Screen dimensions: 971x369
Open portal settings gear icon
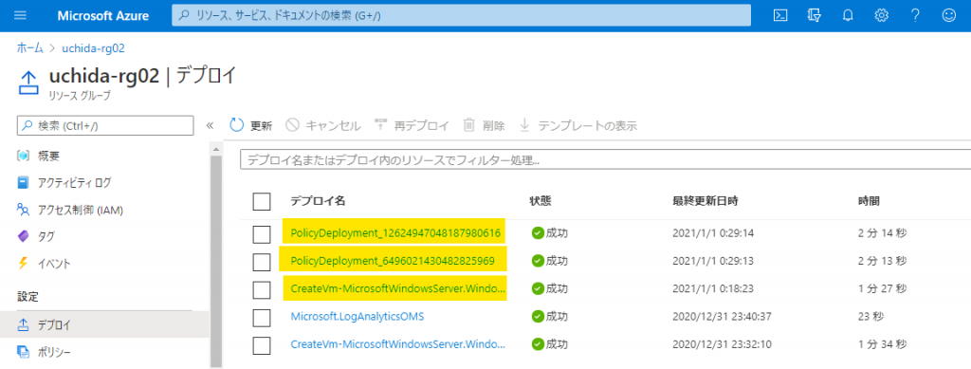(881, 15)
